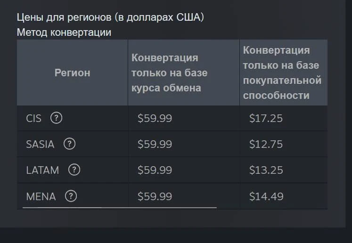Image resolution: width=352 pixels, height=243 pixels.
Task: Click the question mark beside SASIA
Action: point(69,144)
